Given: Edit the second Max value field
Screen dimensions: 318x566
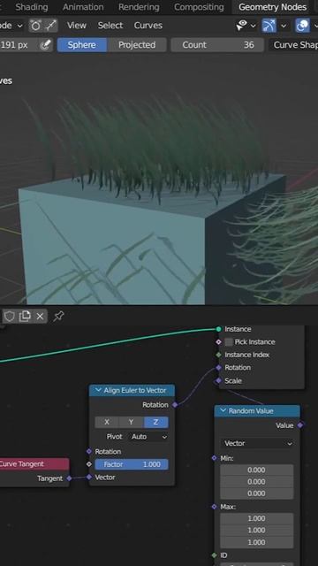Looking at the screenshot, I should 257,531.
